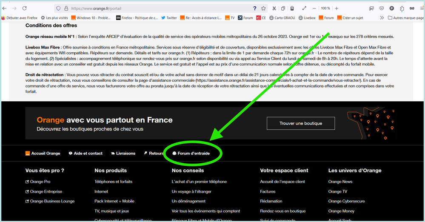Reset zoom by clicking 100 %

[x=325, y=9]
